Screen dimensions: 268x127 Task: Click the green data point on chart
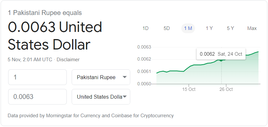pos(221,60)
